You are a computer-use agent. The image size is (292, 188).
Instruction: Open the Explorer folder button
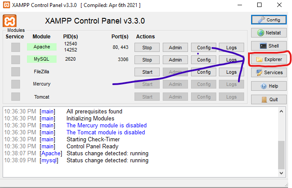269,59
